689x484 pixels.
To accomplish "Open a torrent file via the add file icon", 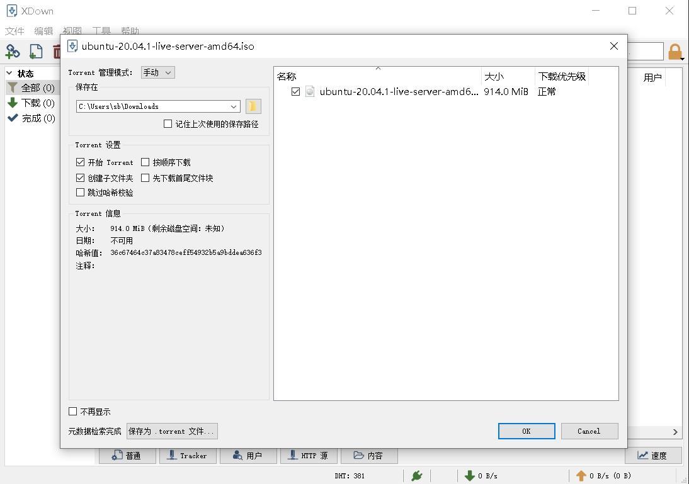I will coord(36,52).
